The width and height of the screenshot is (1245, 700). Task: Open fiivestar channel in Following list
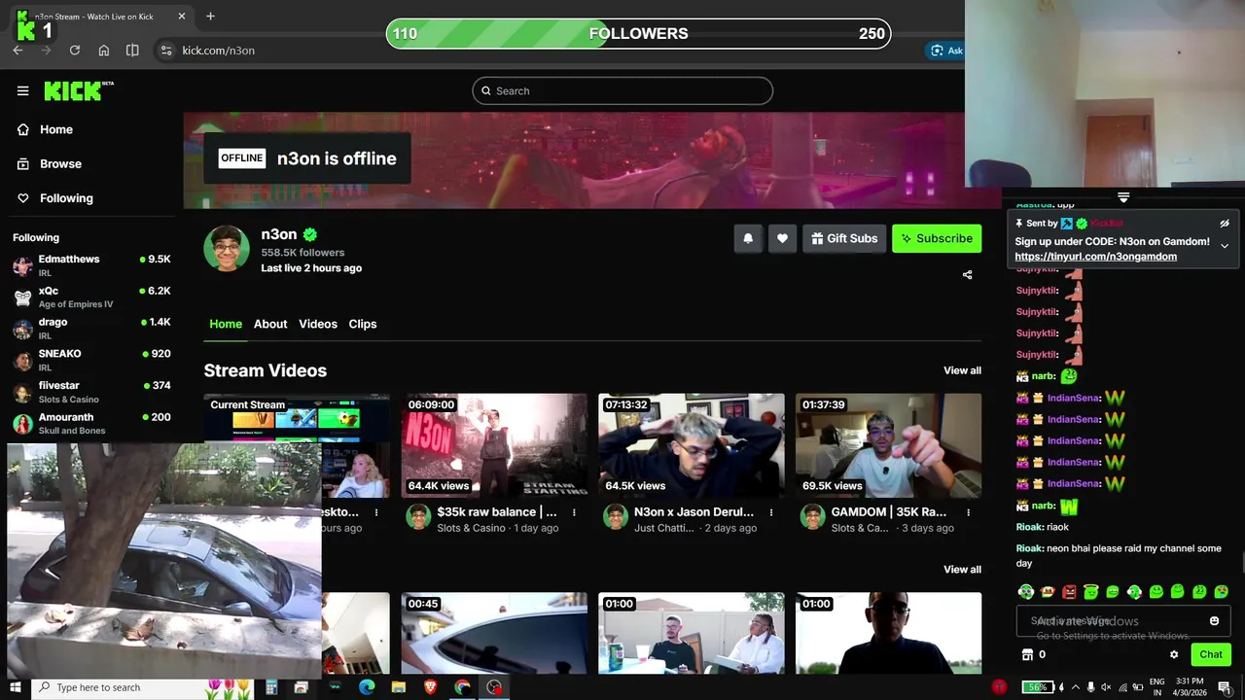pos(91,392)
